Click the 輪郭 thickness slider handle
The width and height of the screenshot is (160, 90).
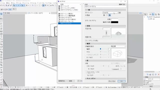point(100,49)
